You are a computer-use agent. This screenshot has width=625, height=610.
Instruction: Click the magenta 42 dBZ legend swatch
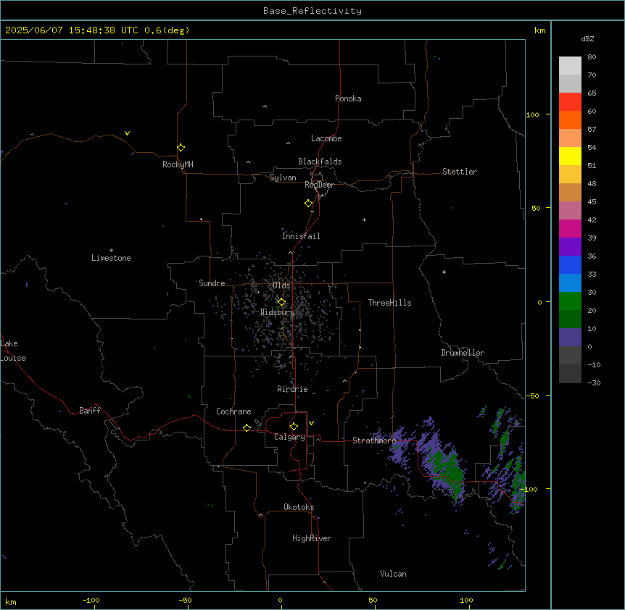click(570, 228)
